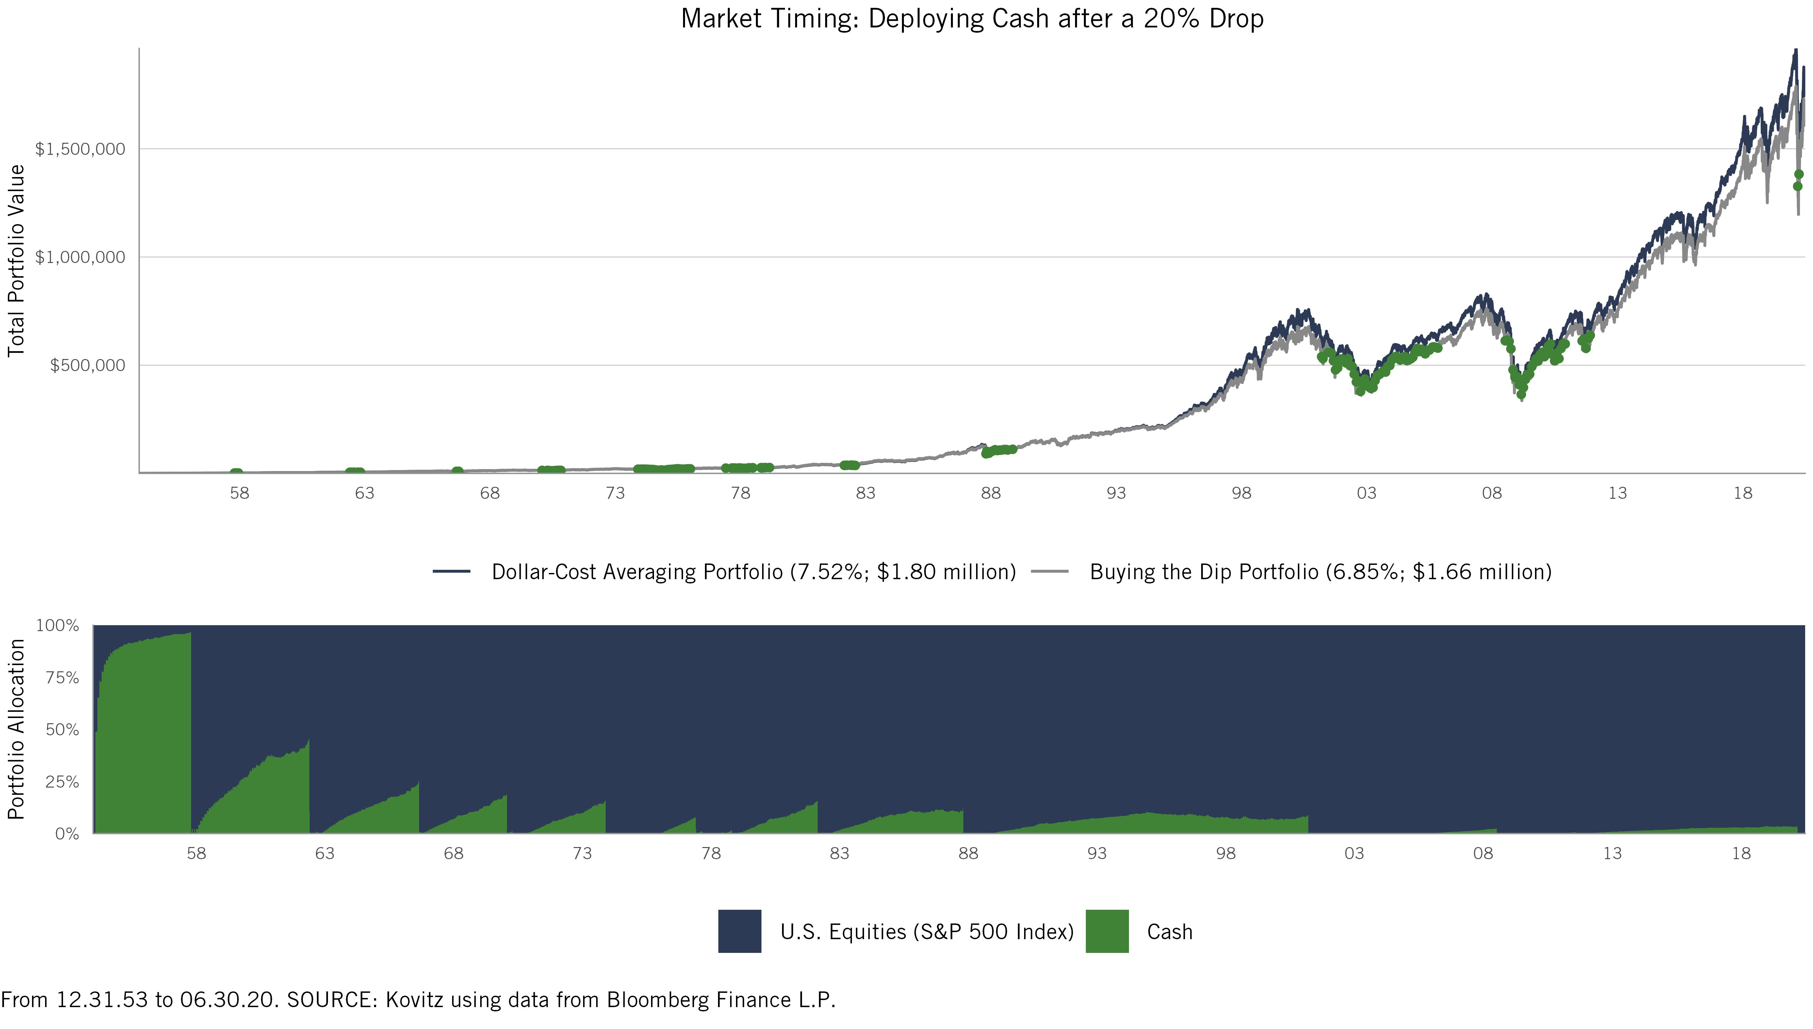Image resolution: width=1813 pixels, height=1029 pixels.
Task: Click the 08 tick on top chart axis
Action: 1492,493
